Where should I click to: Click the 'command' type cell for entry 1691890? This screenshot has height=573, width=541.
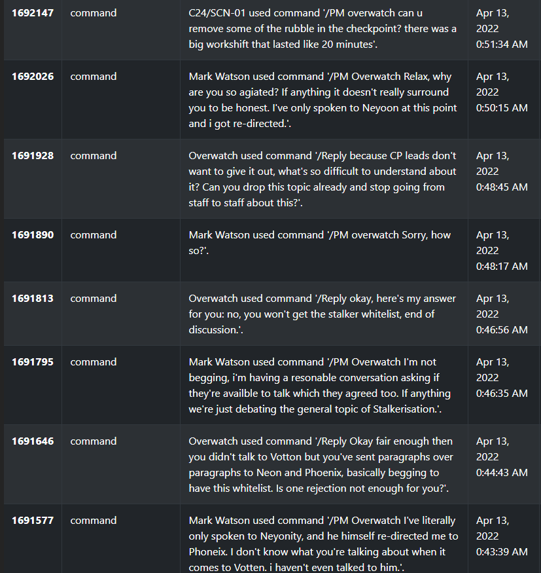pyautogui.click(x=94, y=235)
